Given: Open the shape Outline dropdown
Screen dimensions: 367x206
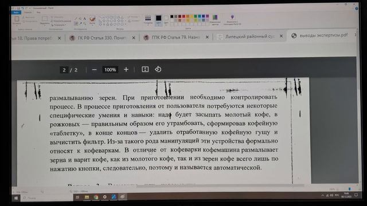Looking at the screenshot, I should coord(134,17).
